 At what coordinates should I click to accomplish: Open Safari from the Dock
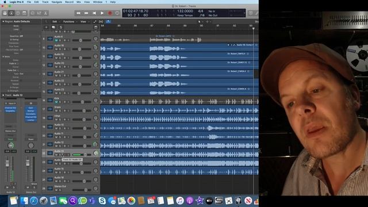(34, 201)
